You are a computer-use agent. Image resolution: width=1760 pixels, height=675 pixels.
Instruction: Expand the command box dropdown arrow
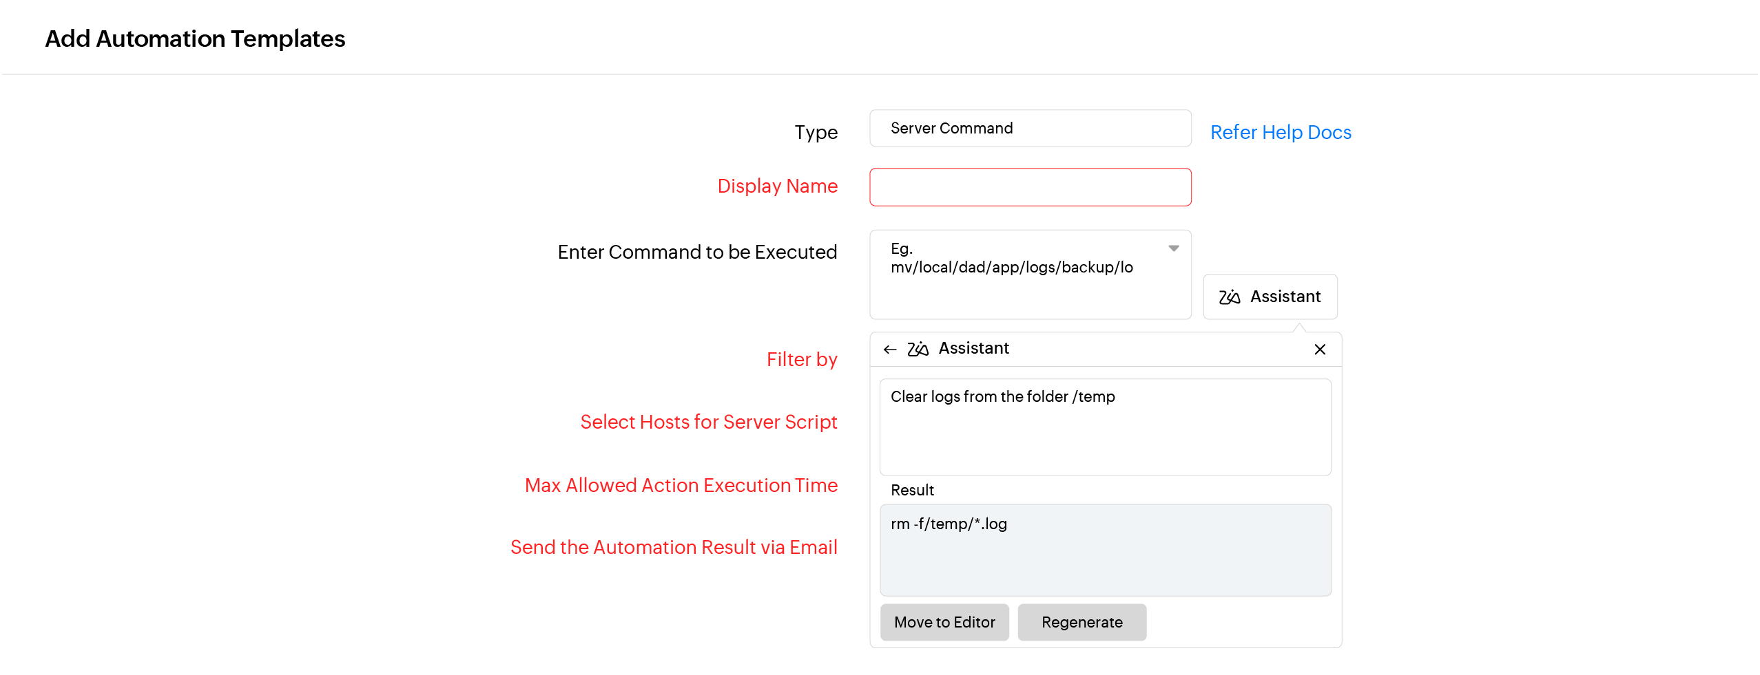click(1173, 248)
